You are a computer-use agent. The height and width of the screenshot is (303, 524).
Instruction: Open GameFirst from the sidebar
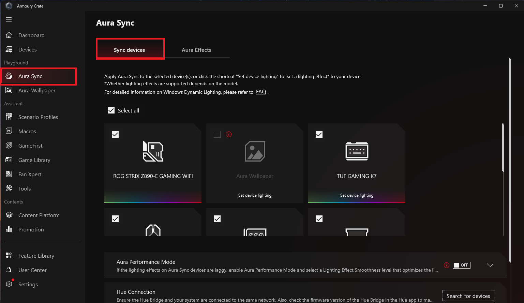click(30, 146)
